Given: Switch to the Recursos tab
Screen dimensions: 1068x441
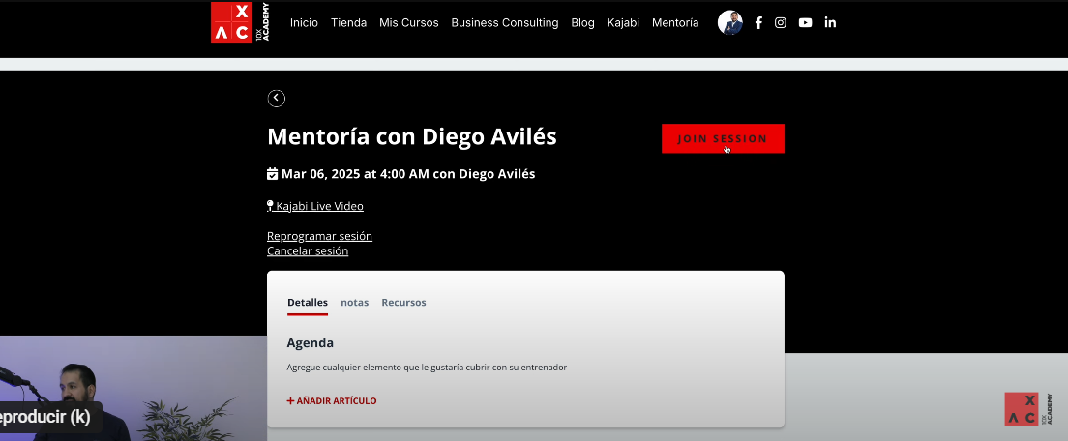Looking at the screenshot, I should pos(403,302).
